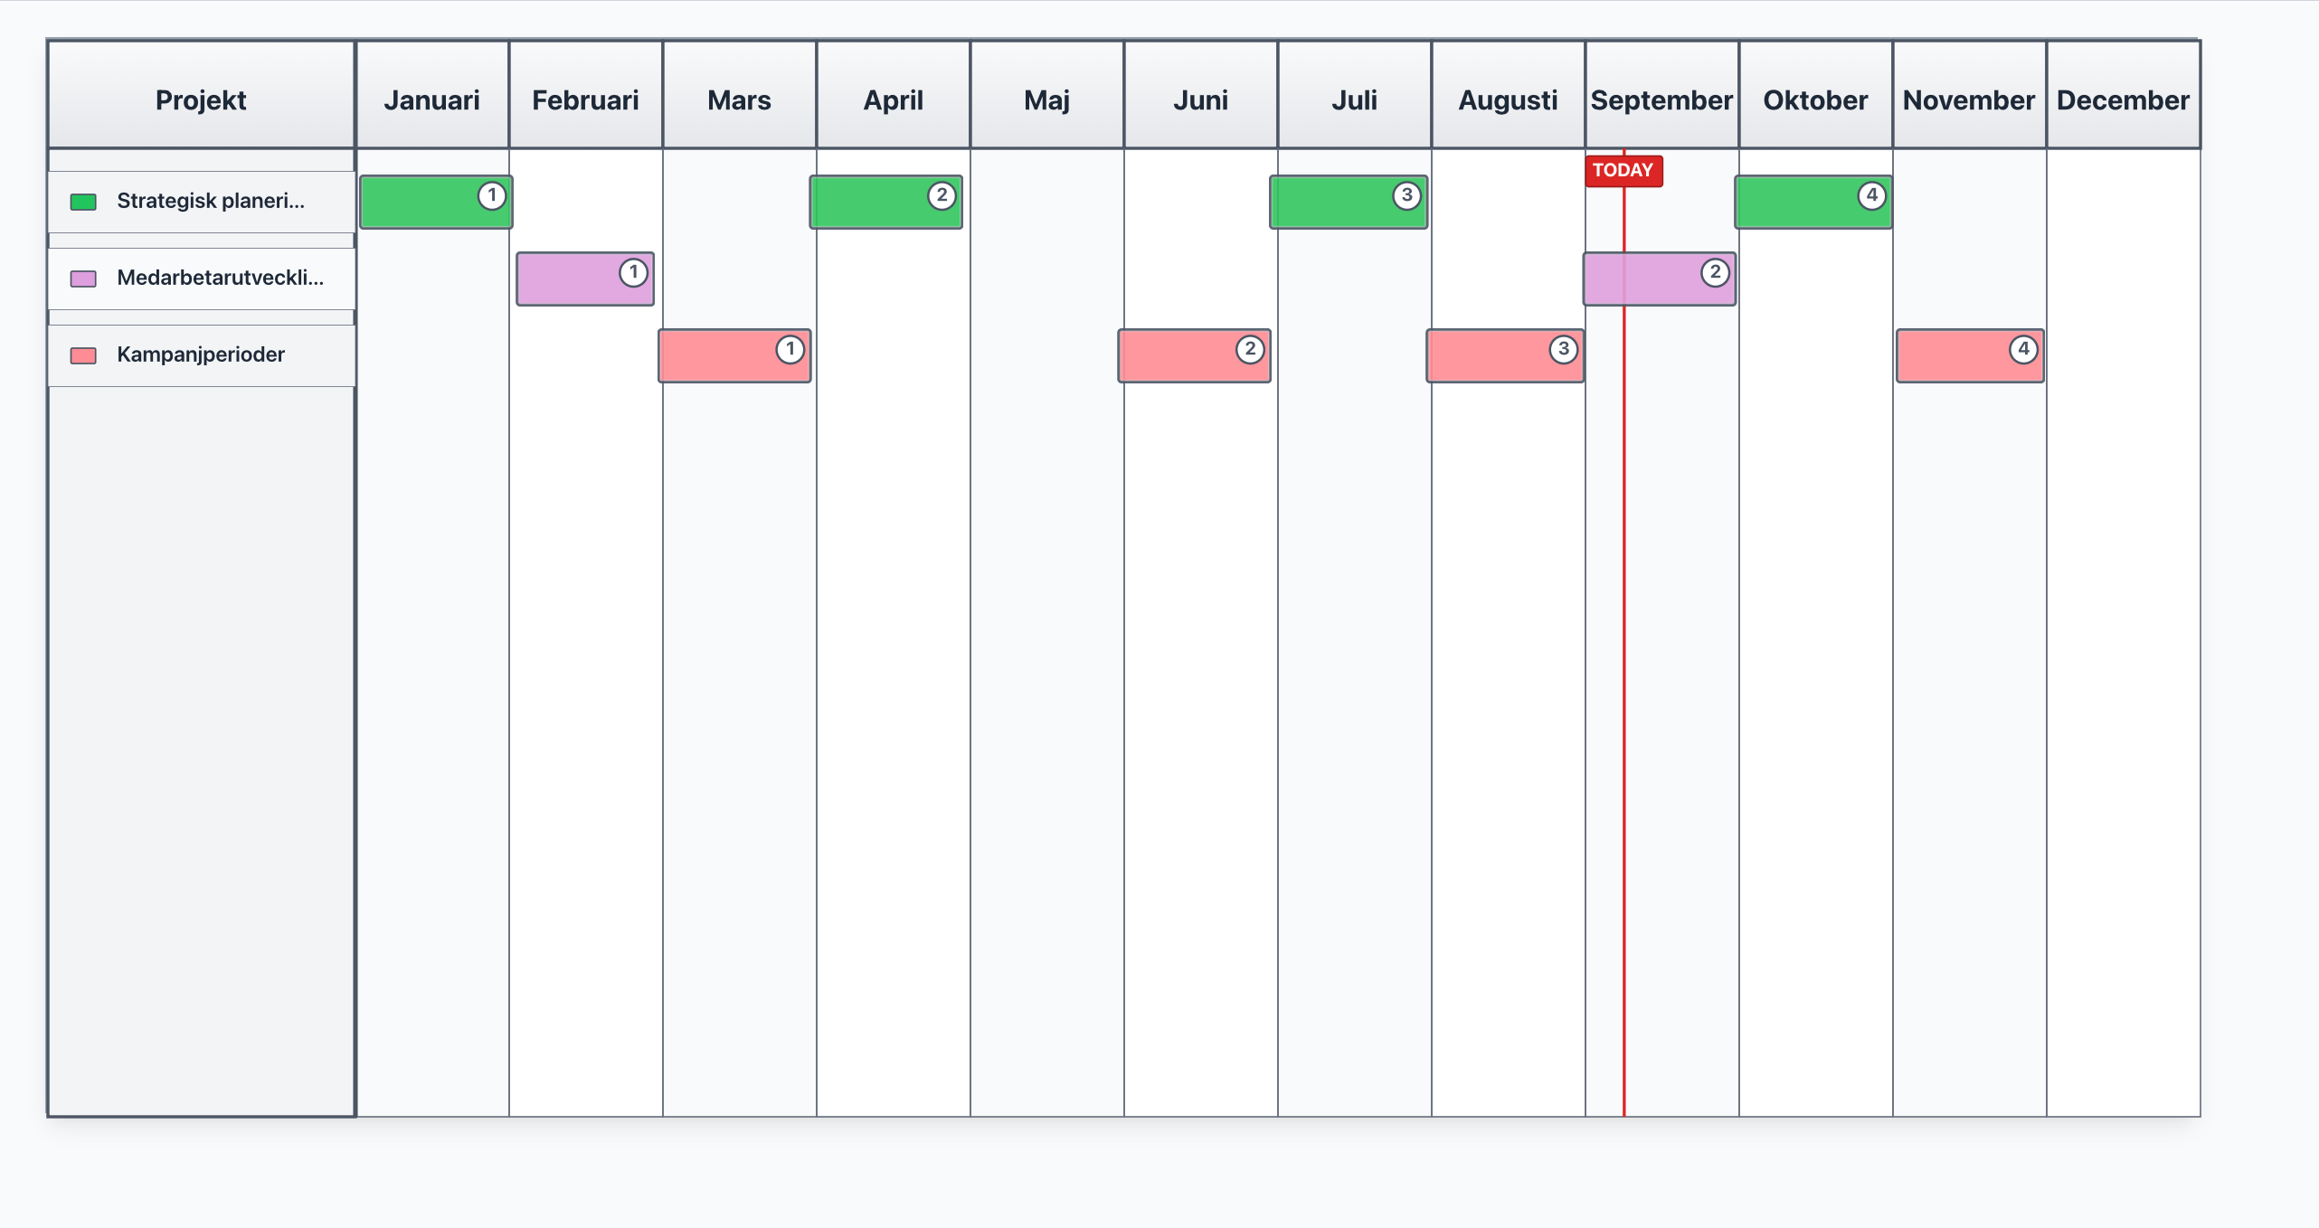The width and height of the screenshot is (2319, 1228).
Task: Click badge 2 on April green bar
Action: [x=942, y=195]
